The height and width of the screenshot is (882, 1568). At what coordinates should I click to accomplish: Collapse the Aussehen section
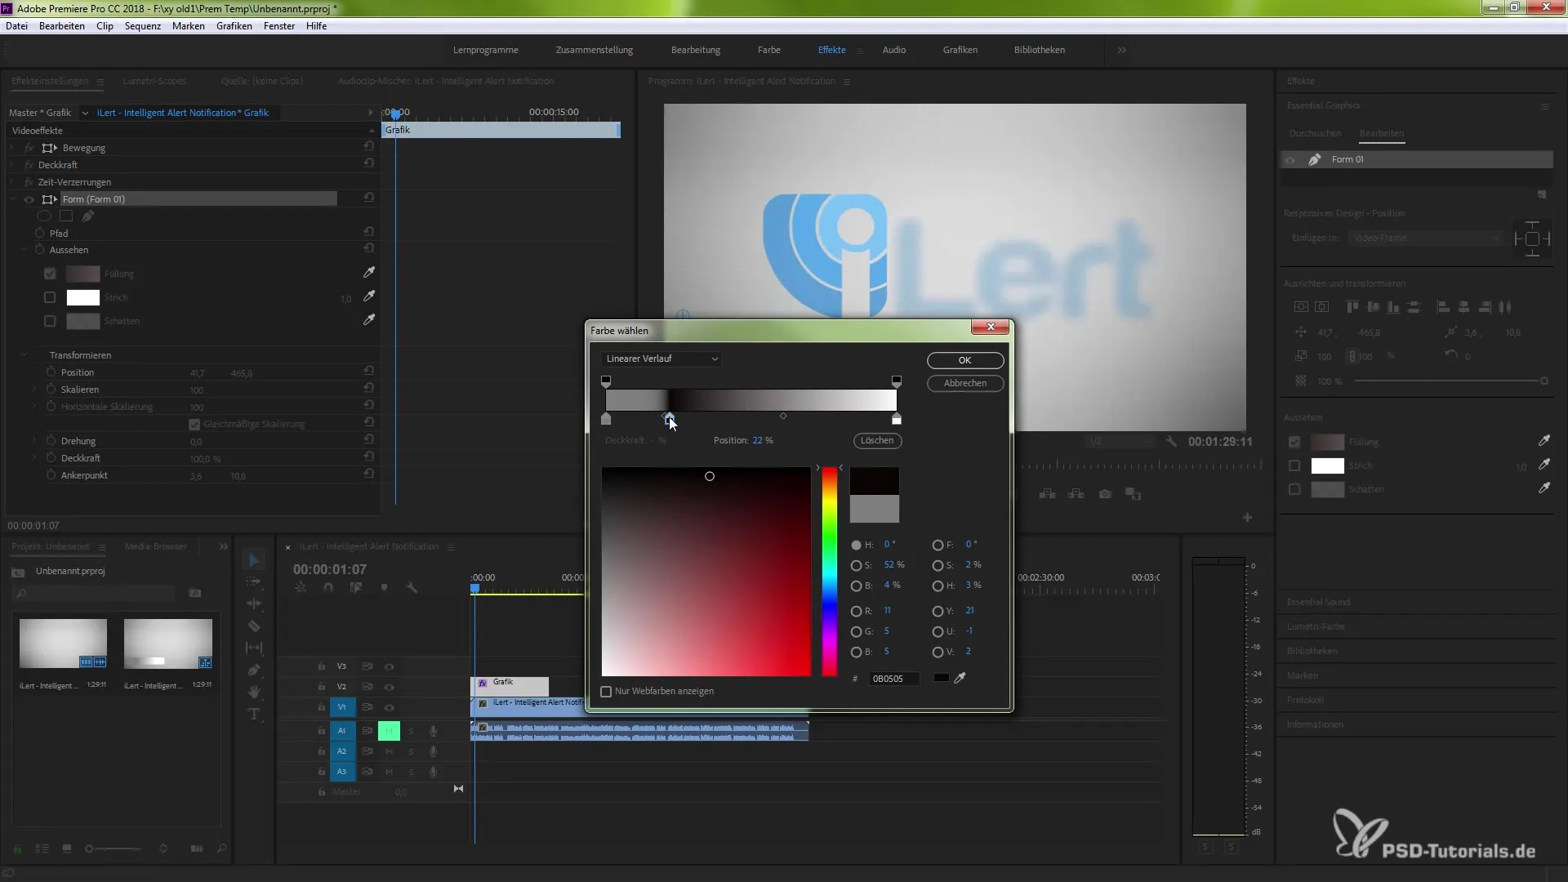[x=24, y=250]
